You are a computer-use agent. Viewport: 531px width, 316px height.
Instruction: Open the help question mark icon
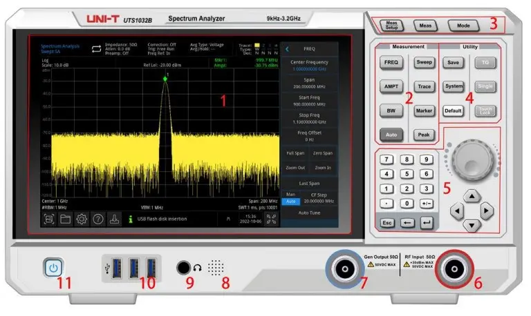[x=98, y=219]
